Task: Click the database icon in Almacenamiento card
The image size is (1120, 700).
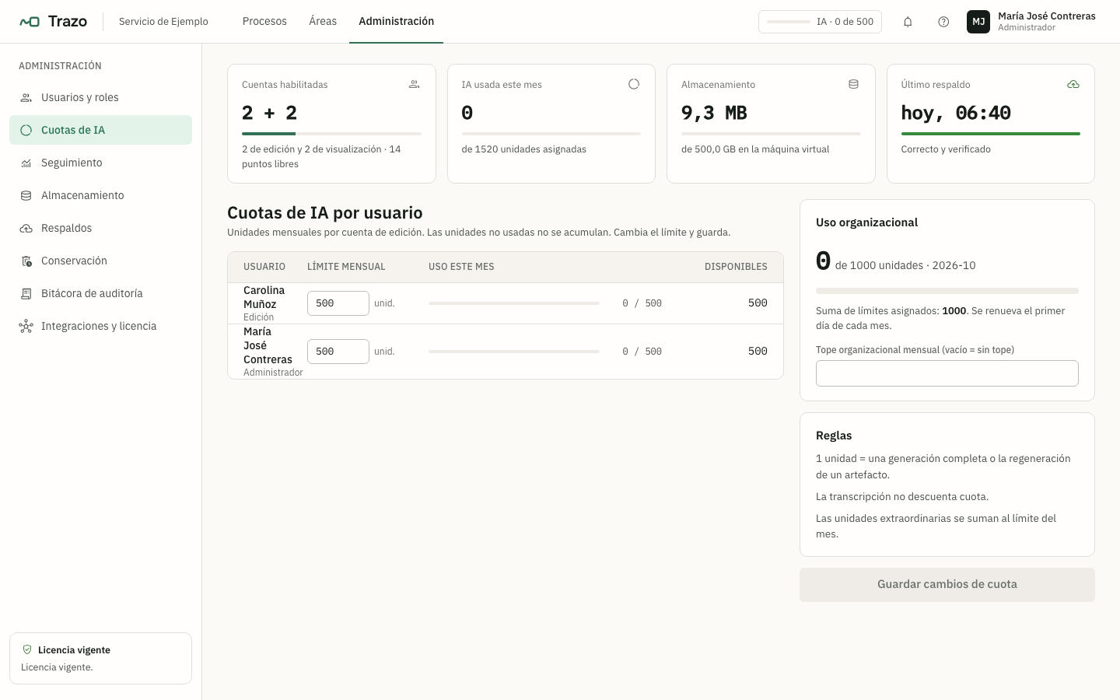Action: [853, 84]
